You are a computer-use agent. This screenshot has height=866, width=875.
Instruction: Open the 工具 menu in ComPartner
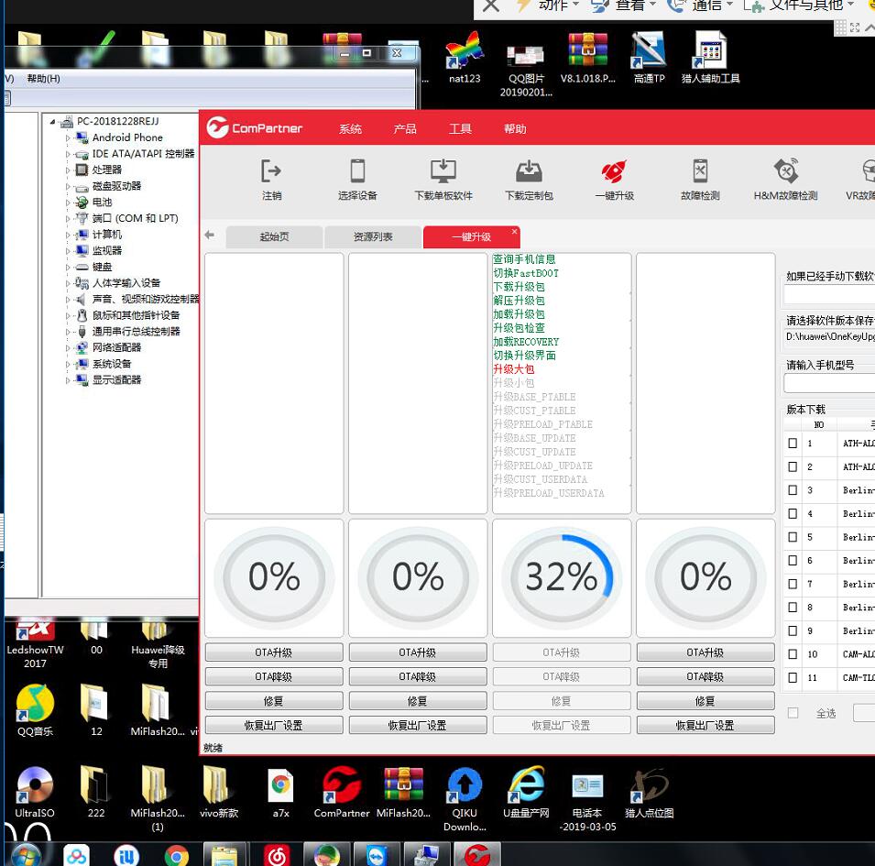coord(460,129)
